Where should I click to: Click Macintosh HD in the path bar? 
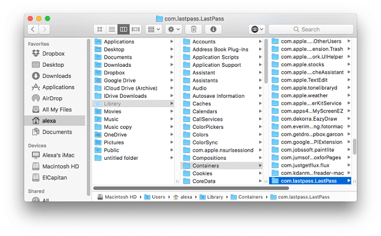[117, 197]
